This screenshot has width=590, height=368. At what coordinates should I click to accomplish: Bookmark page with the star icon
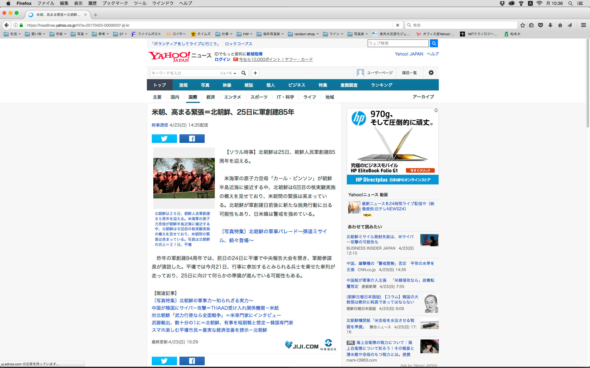pos(522,25)
